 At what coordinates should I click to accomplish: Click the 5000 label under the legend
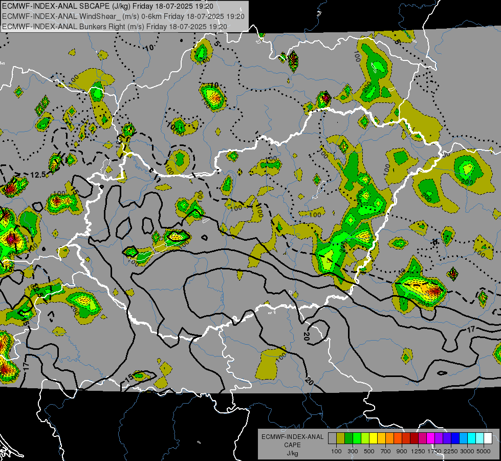484,451
